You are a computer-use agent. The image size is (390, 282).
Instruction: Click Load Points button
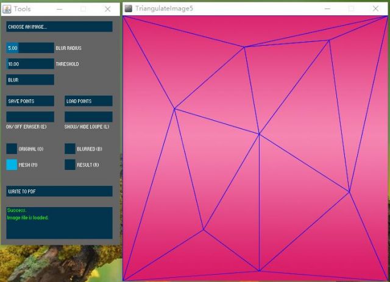[x=88, y=101]
